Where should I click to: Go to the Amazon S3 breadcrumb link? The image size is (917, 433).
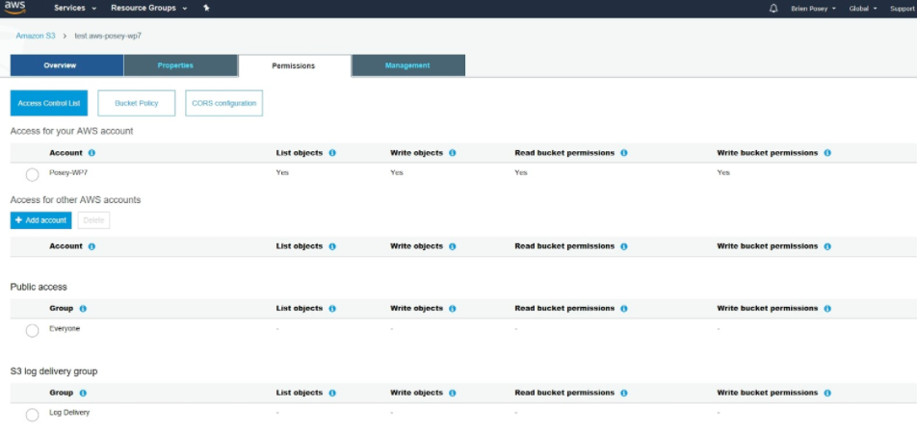tap(35, 36)
